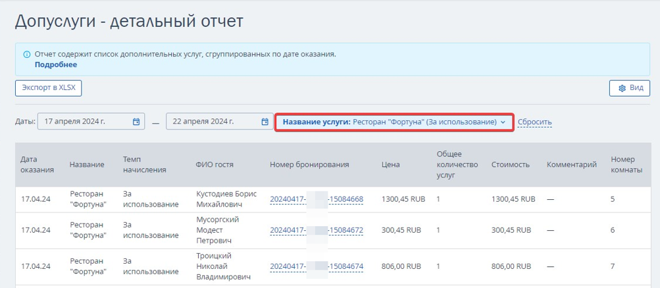Open the Вид settings button
Image resolution: width=660 pixels, height=288 pixels.
click(630, 88)
